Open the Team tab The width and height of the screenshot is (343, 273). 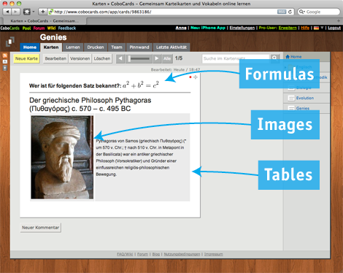pyautogui.click(x=117, y=47)
